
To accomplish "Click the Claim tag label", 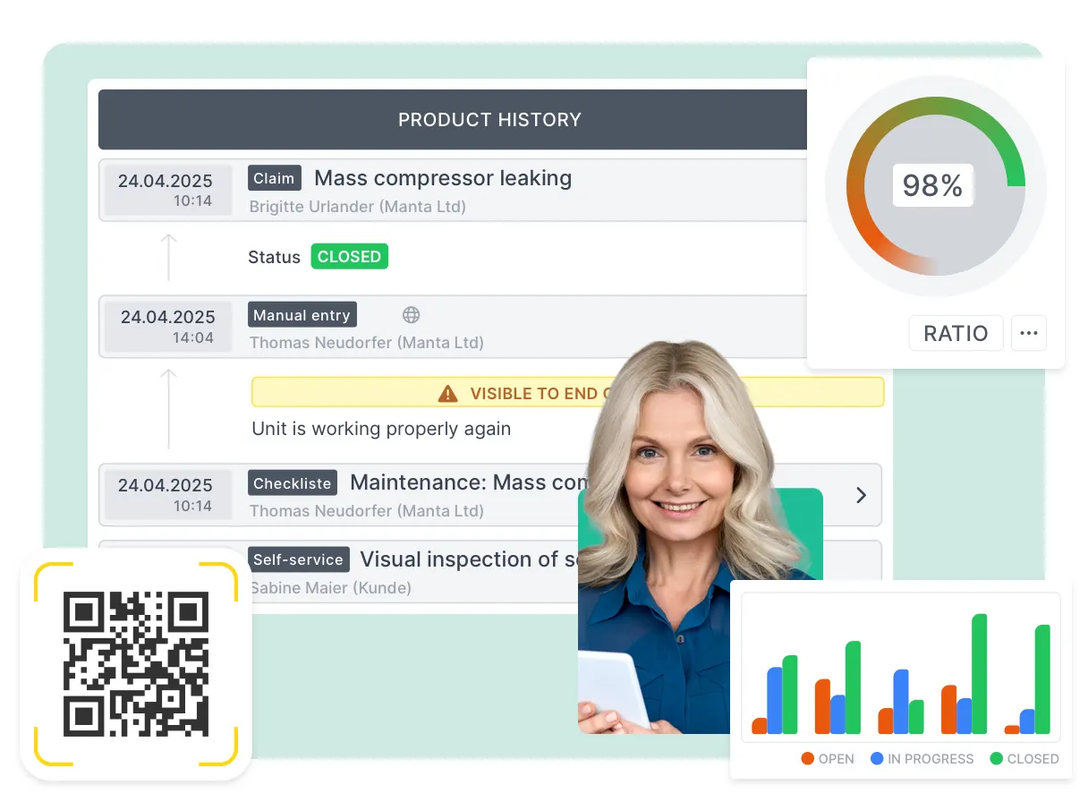I will coord(274,178).
